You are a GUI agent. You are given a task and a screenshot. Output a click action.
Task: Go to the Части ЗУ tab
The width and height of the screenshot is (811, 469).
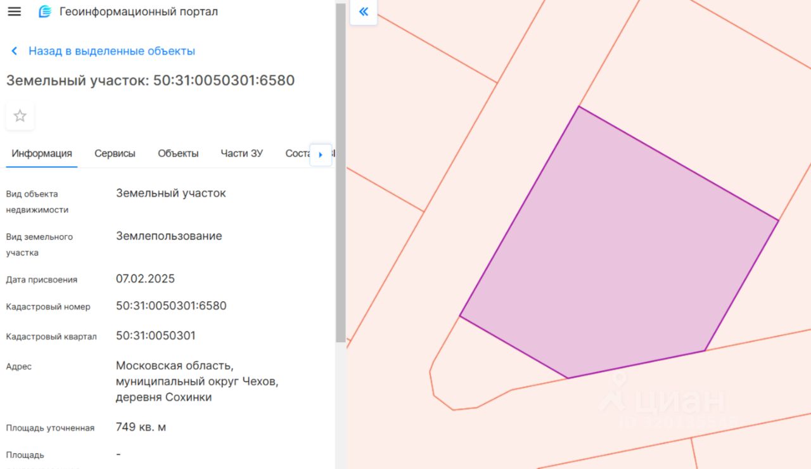pyautogui.click(x=241, y=153)
